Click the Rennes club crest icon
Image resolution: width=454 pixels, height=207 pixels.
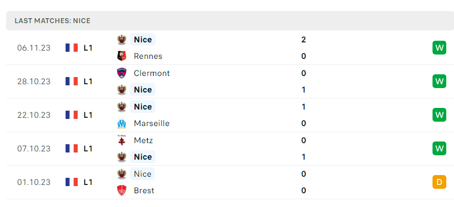(x=122, y=56)
